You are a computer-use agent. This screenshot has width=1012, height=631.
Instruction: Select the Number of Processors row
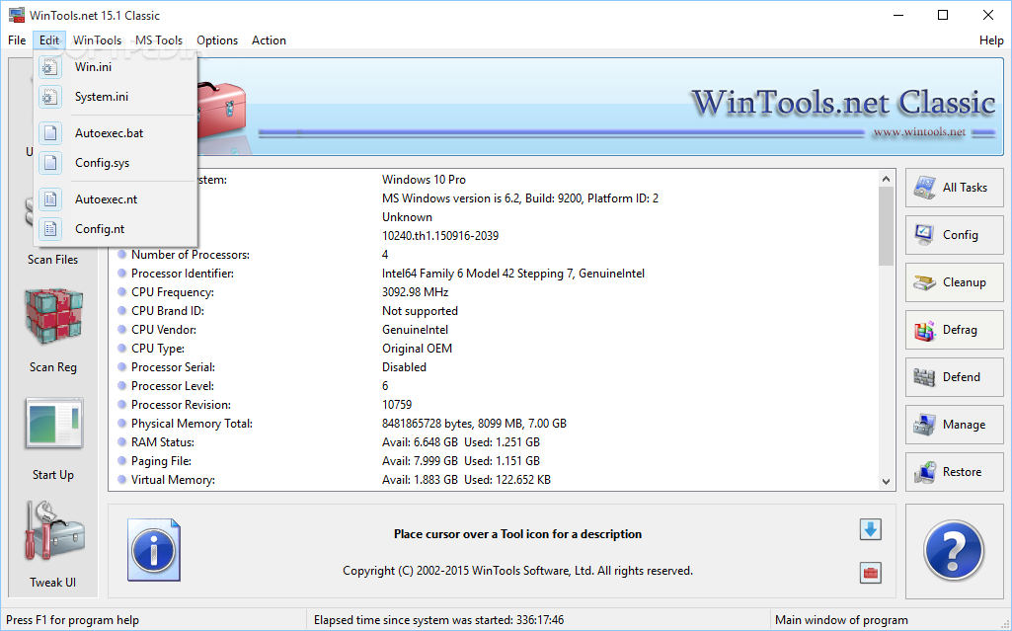[494, 255]
